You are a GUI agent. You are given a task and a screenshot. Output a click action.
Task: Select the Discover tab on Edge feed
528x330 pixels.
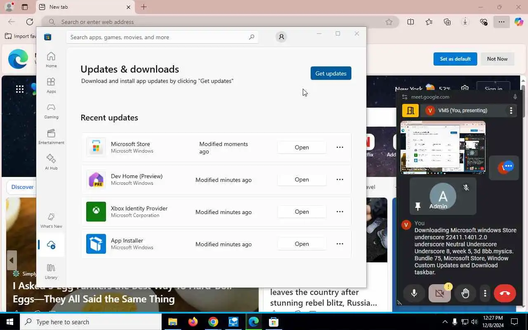(x=22, y=187)
